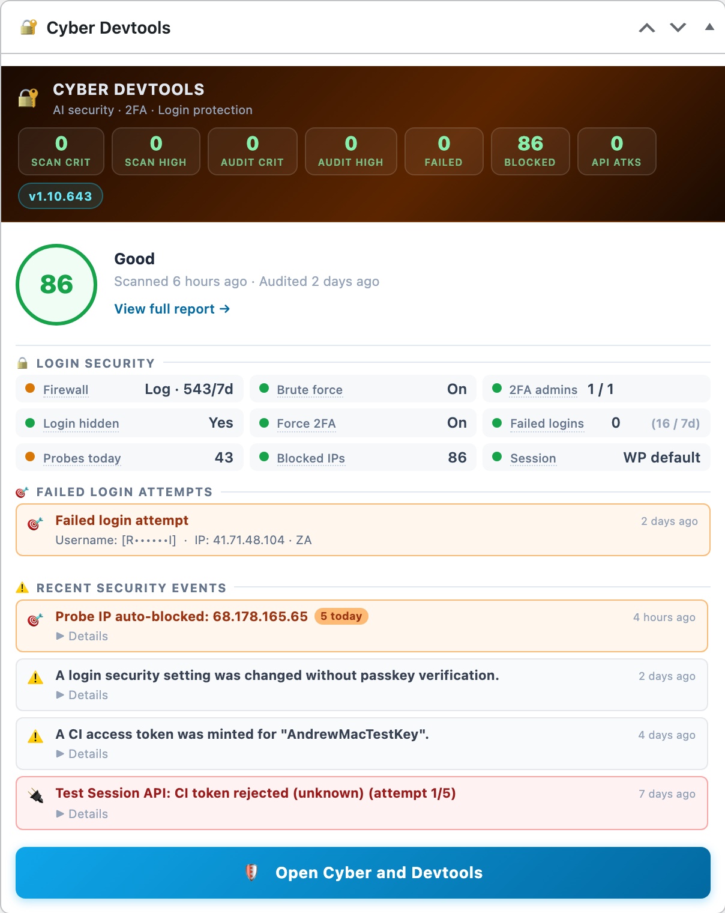
Task: Click the green status dot beside Blocked IPs
Action: pyautogui.click(x=264, y=456)
